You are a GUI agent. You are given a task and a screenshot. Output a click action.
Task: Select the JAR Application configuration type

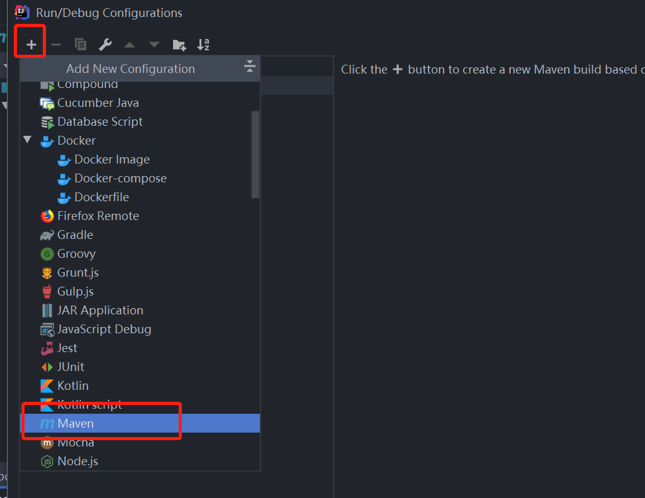[x=140, y=311]
